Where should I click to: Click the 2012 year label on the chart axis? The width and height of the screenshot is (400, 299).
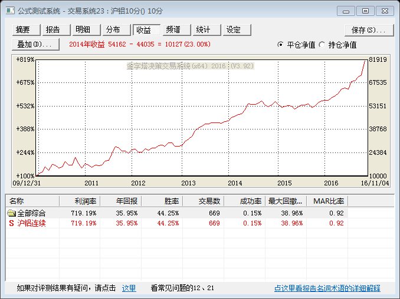(138, 183)
